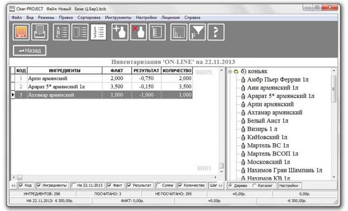
Task: Select the Дерево radio button
Action: click(230, 185)
